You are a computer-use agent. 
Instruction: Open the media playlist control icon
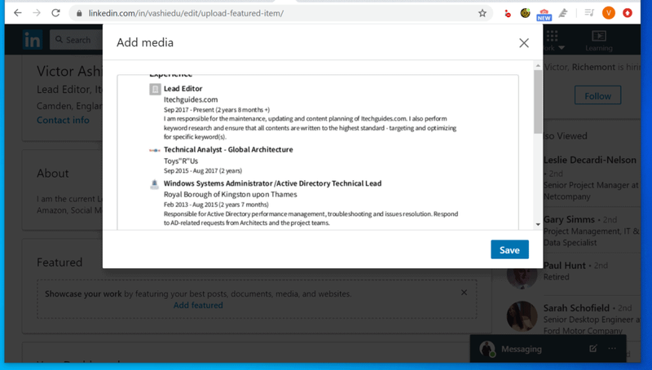click(588, 13)
